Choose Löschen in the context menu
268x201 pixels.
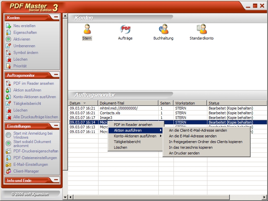(135, 147)
